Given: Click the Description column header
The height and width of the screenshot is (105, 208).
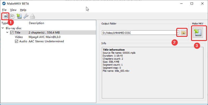Looking at the screenshot, I should (x=36, y=23).
